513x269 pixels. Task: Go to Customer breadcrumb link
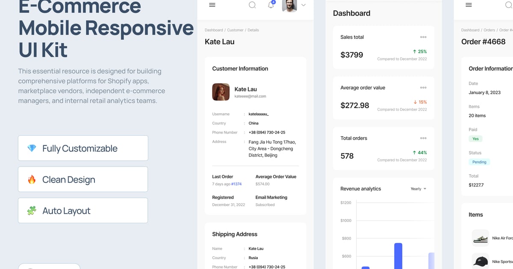click(235, 30)
